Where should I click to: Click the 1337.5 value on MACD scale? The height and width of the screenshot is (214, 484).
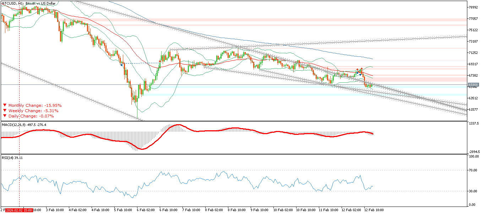pyautogui.click(x=474, y=124)
